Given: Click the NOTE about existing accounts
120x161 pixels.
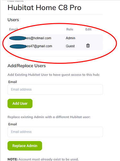Looking at the screenshot, I should tap(43, 159).
